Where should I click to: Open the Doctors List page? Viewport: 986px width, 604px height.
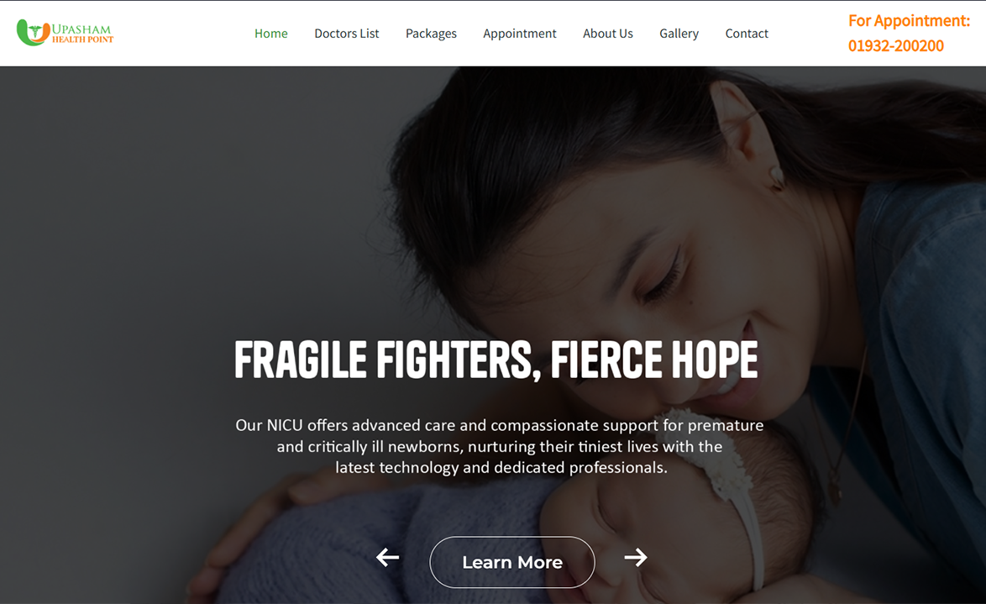[347, 34]
